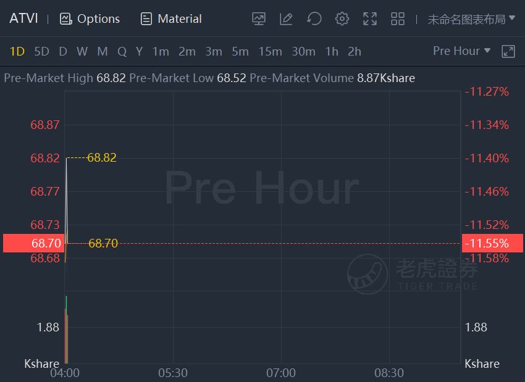Select the W weekly timeframe
Viewport: 525px width, 382px height.
coord(82,51)
